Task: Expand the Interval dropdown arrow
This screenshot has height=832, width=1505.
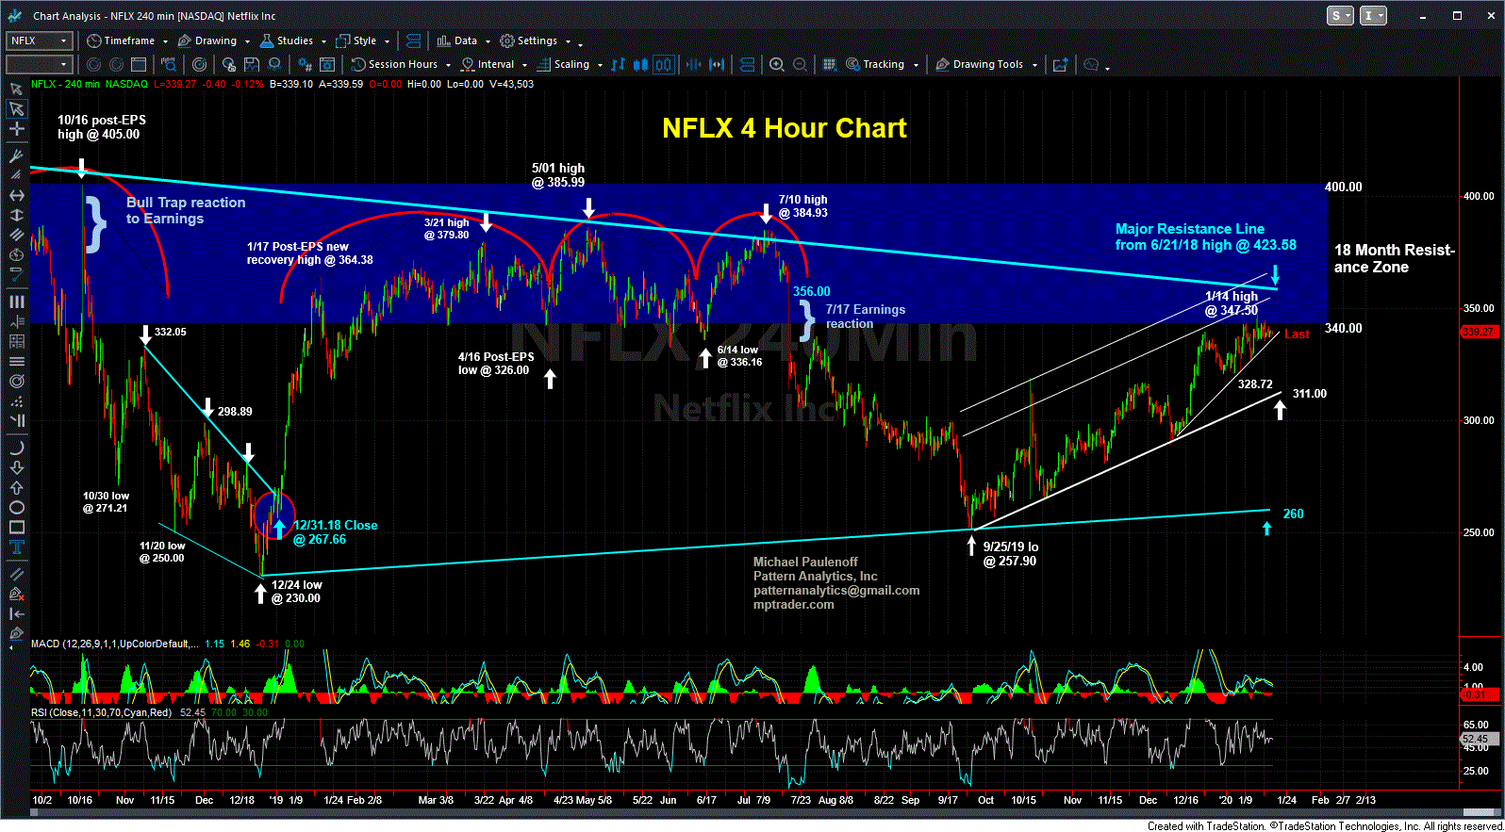Action: [x=523, y=65]
